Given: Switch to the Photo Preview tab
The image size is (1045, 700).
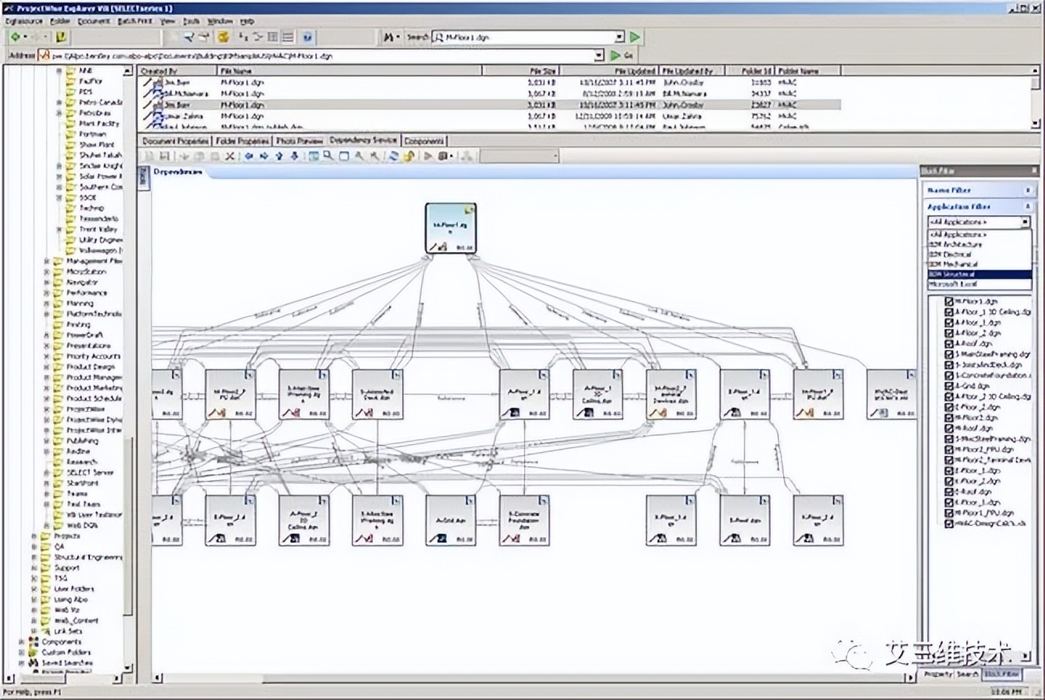Looking at the screenshot, I should point(300,140).
